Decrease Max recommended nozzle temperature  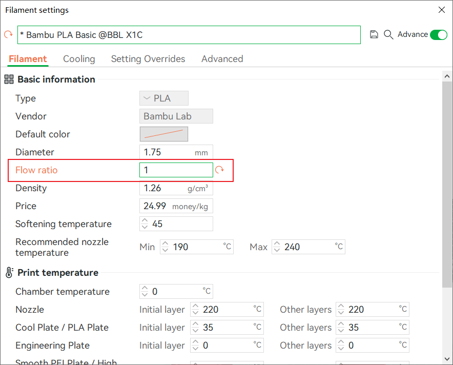point(277,250)
